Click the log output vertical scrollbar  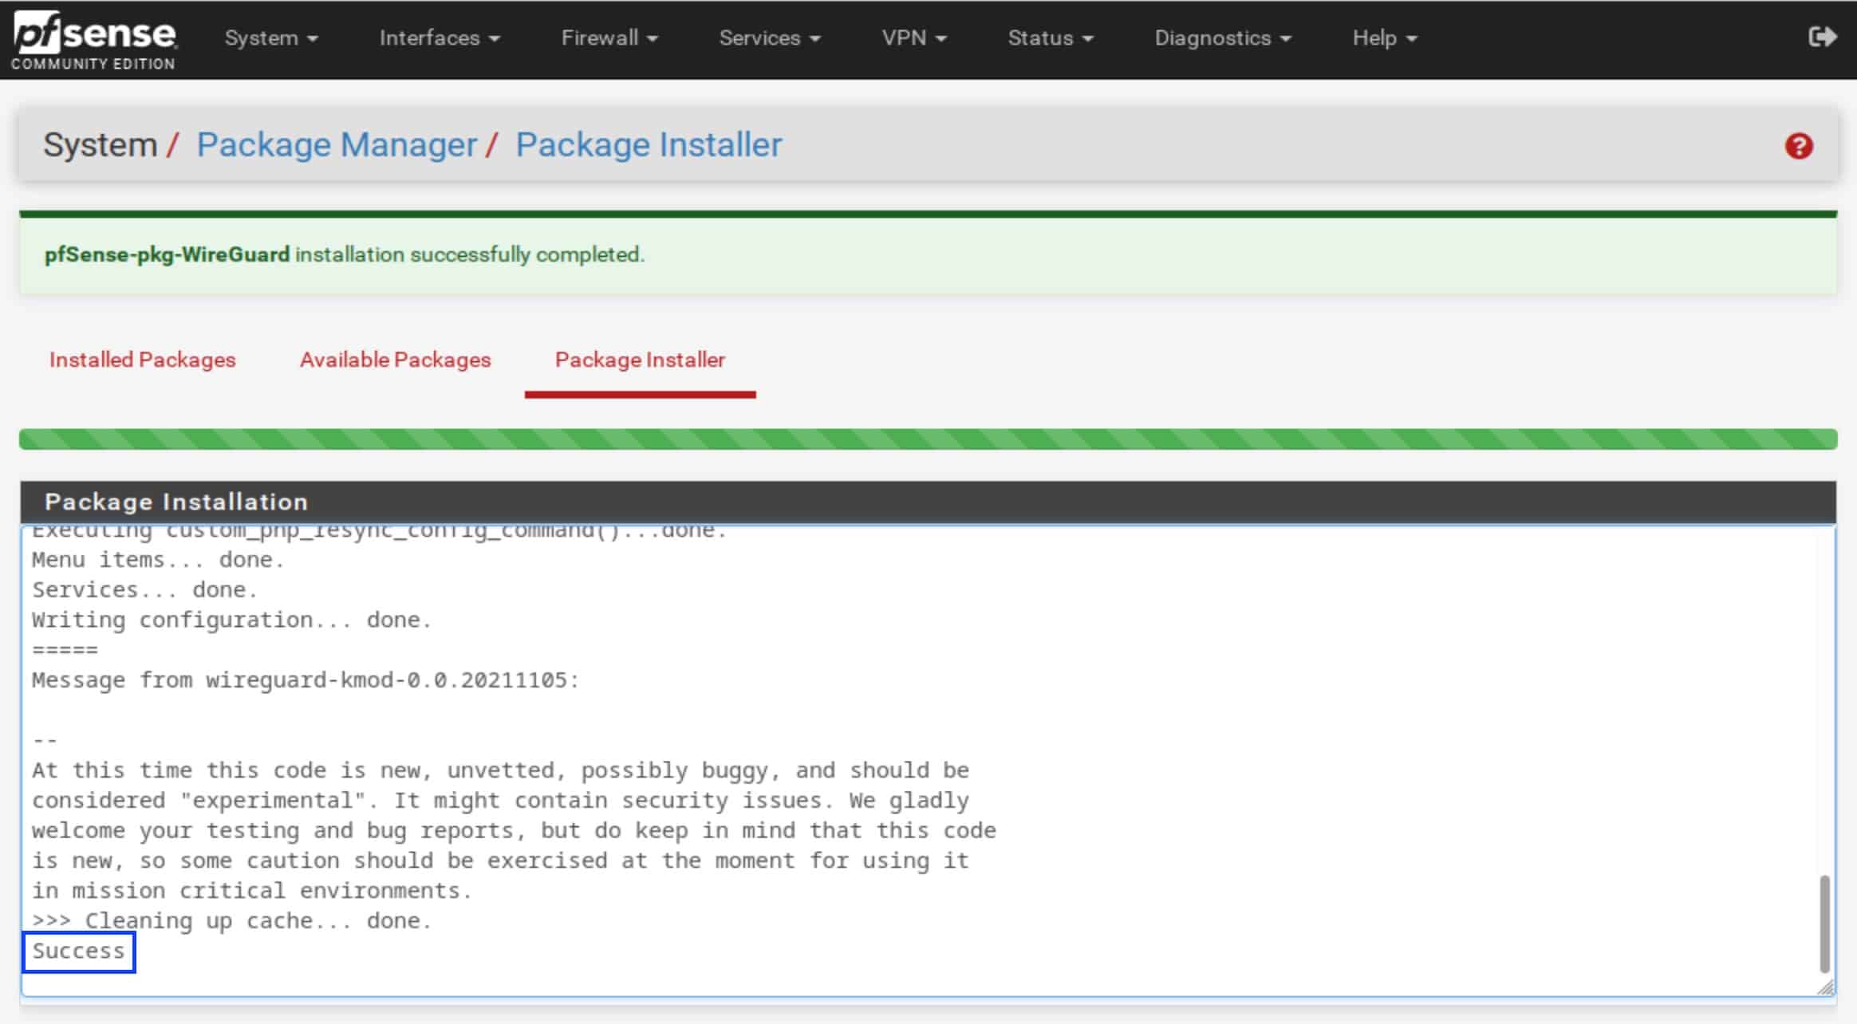[x=1824, y=924]
